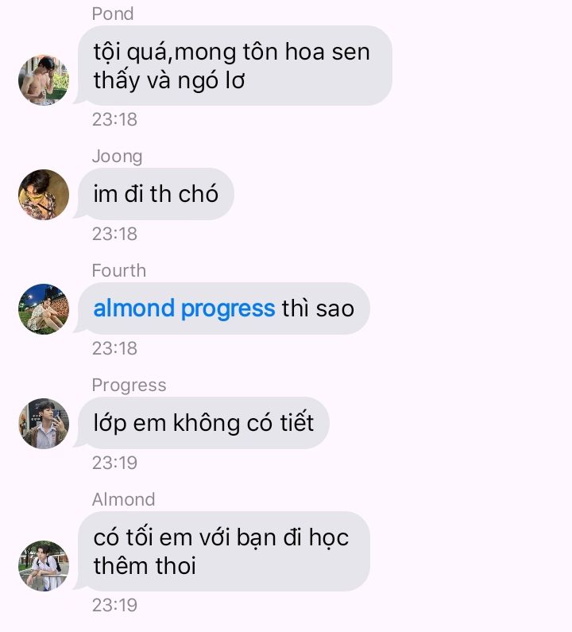Tap Joong's avatar
The height and width of the screenshot is (632, 572).
(x=44, y=195)
